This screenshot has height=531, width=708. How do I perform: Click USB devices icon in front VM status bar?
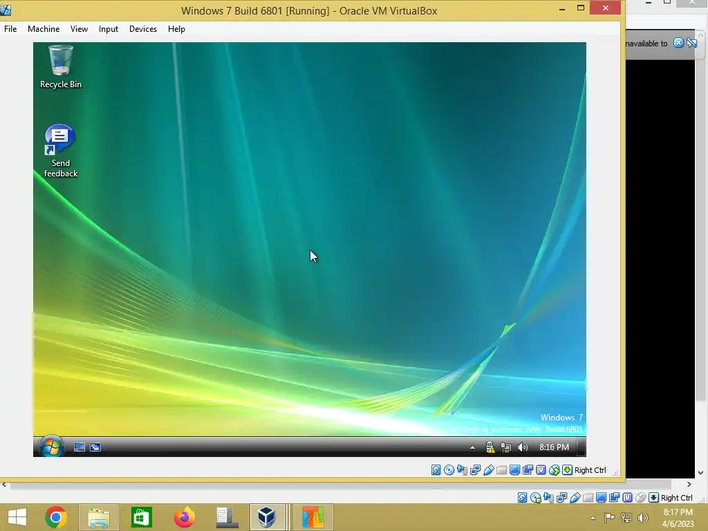click(488, 470)
